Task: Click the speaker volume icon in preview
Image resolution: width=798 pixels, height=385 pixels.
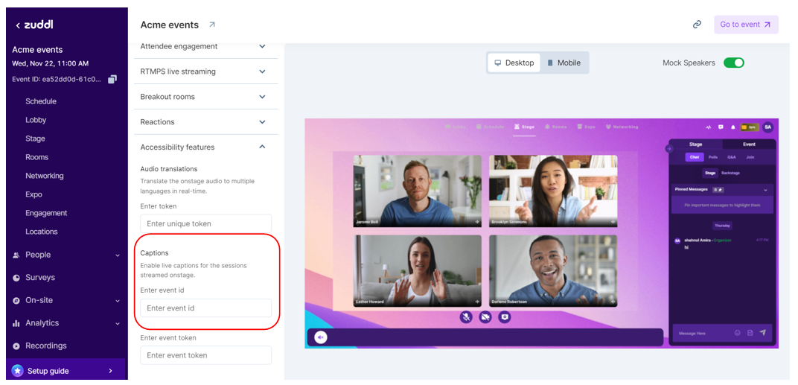Action: [x=321, y=337]
